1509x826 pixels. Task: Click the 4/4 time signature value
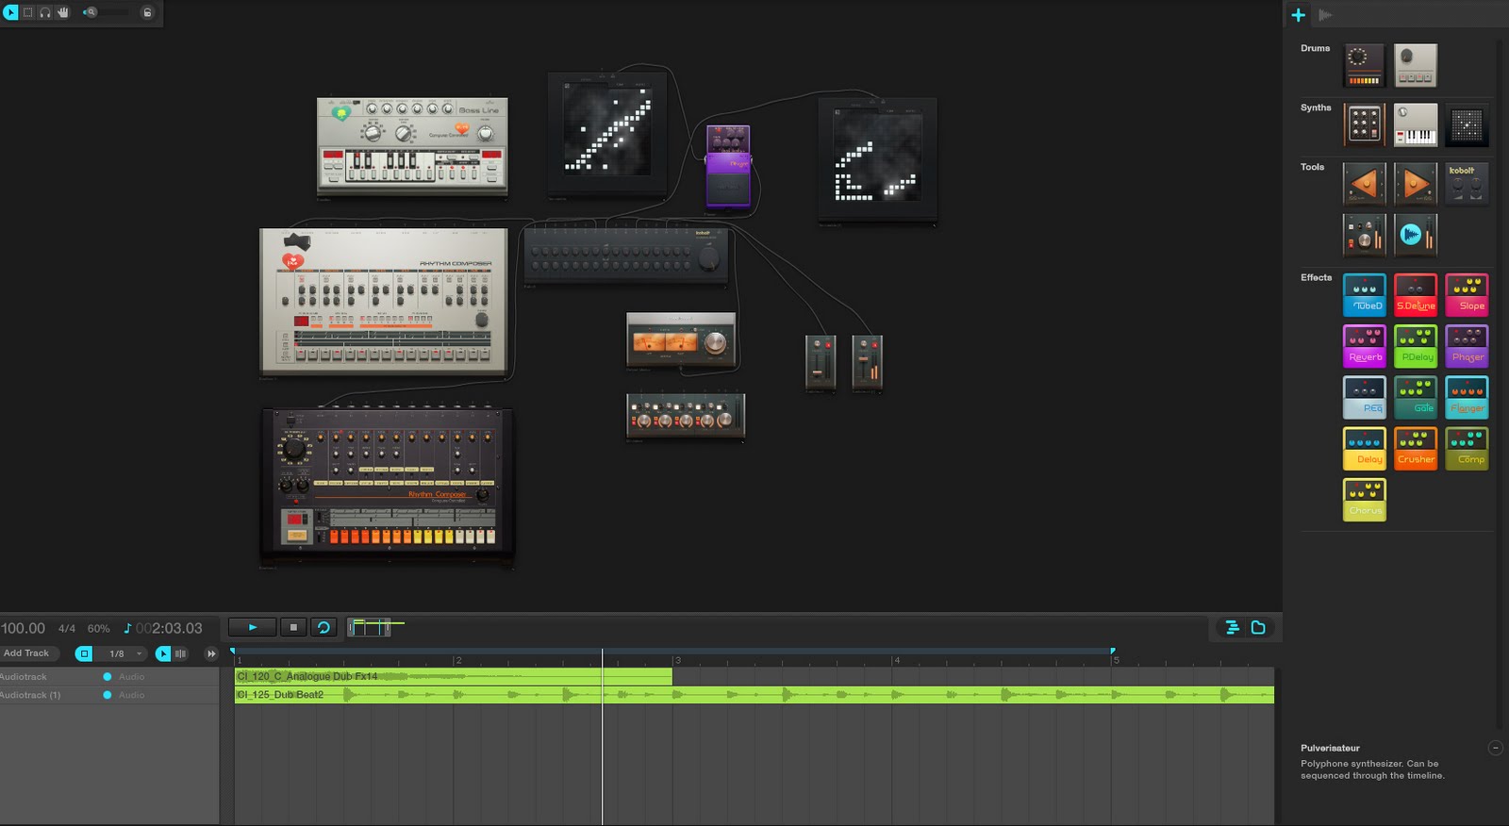pyautogui.click(x=67, y=629)
